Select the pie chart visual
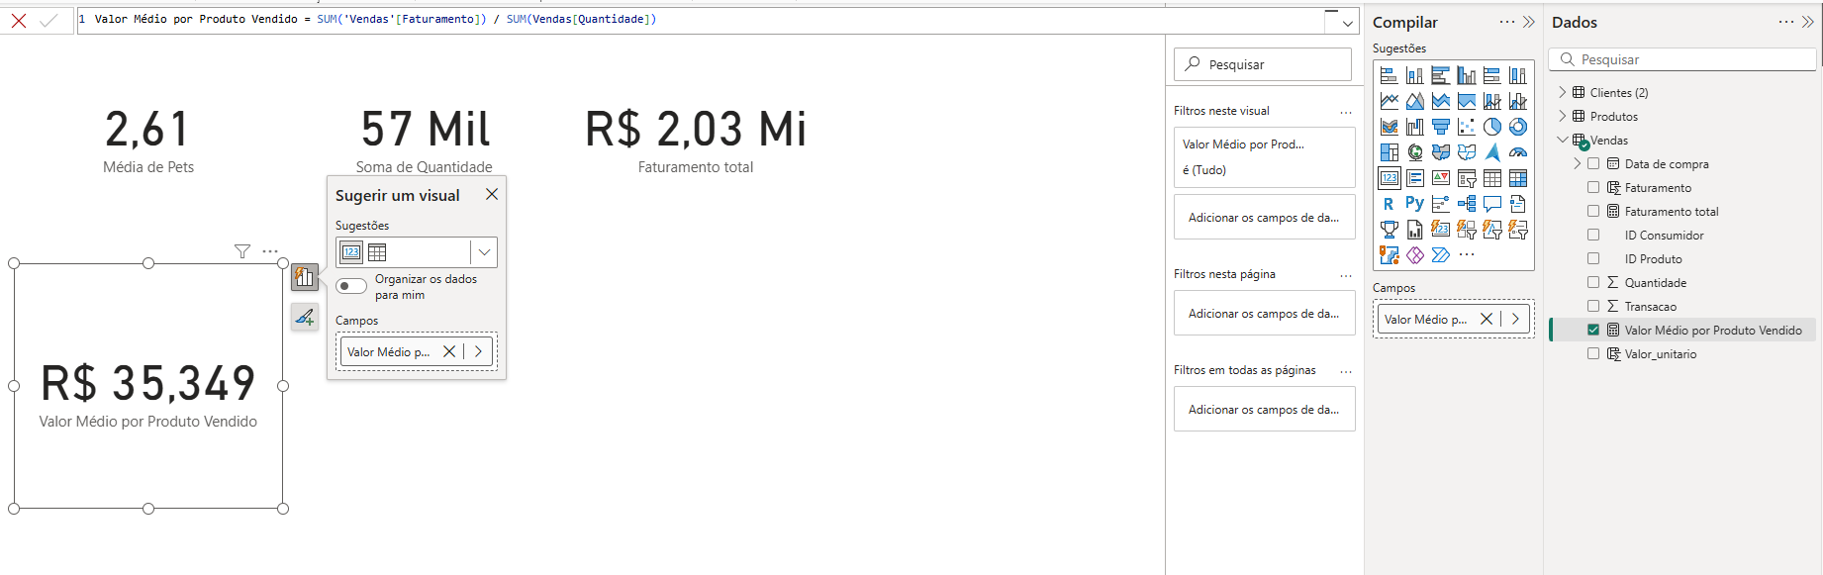The height and width of the screenshot is (575, 1823). [x=1492, y=127]
